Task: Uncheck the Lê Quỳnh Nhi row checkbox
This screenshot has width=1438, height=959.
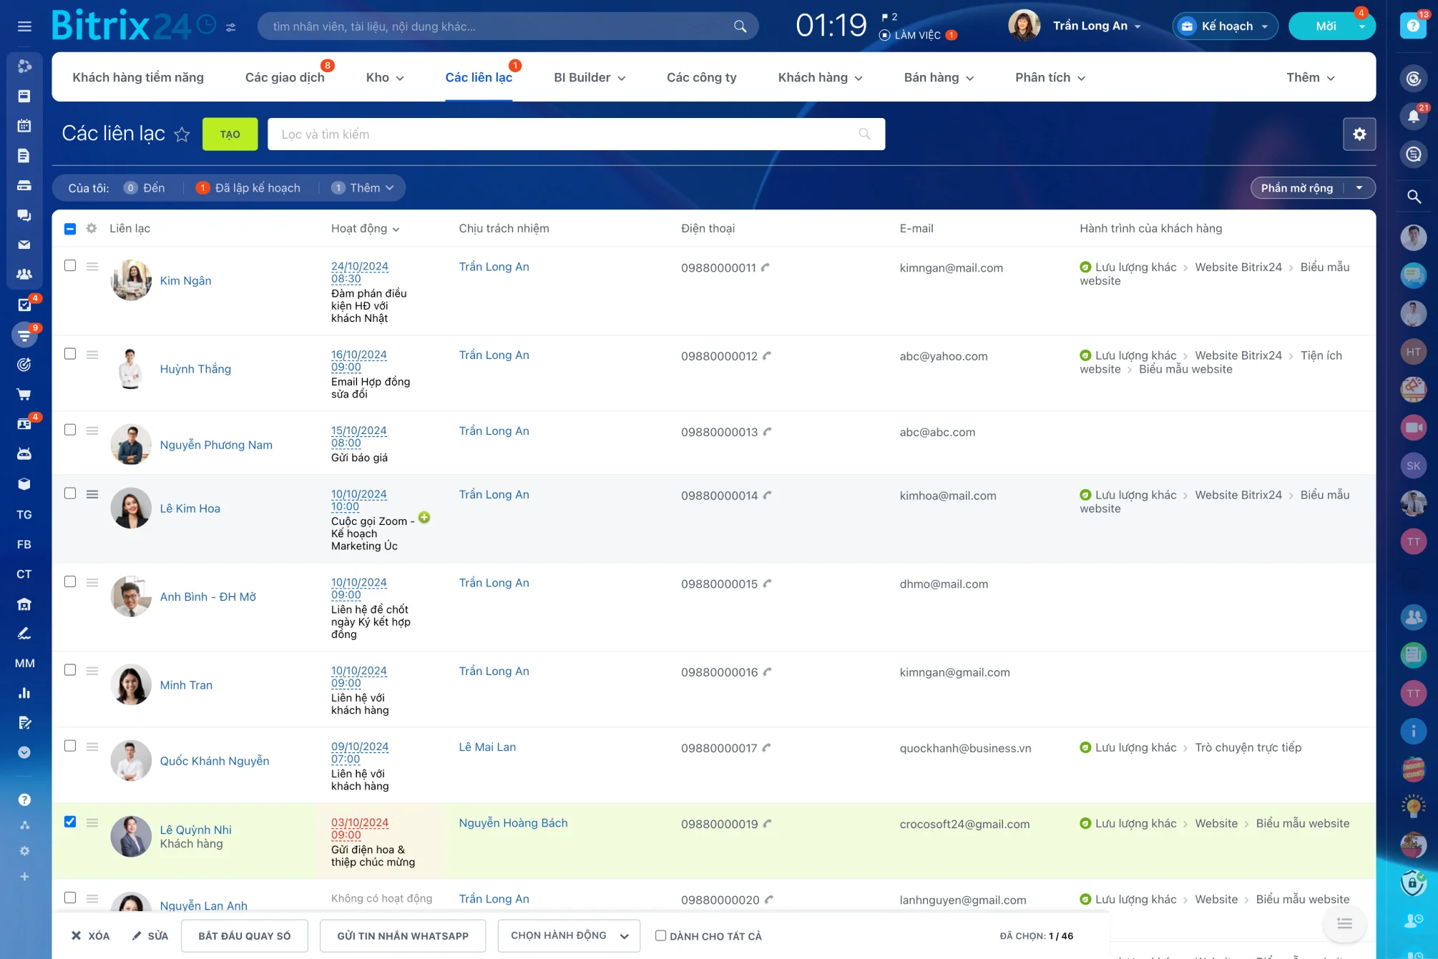Action: (x=70, y=822)
